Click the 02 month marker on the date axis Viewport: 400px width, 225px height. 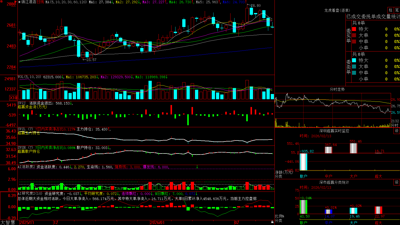pos(237,222)
